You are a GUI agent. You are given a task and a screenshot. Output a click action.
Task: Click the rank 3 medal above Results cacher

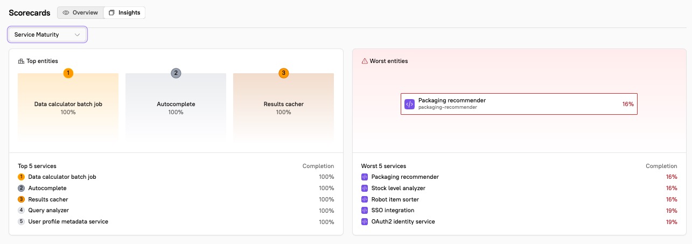point(283,73)
